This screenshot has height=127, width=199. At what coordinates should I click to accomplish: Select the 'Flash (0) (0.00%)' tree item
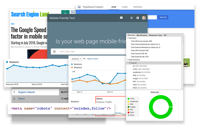(140, 85)
